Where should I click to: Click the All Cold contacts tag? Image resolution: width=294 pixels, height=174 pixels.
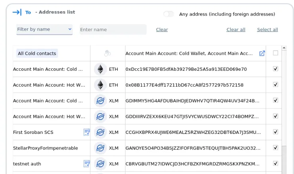pyautogui.click(x=37, y=54)
